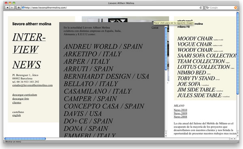Click the MOODY CHAIR product title
The image size is (243, 149).
(195, 38)
